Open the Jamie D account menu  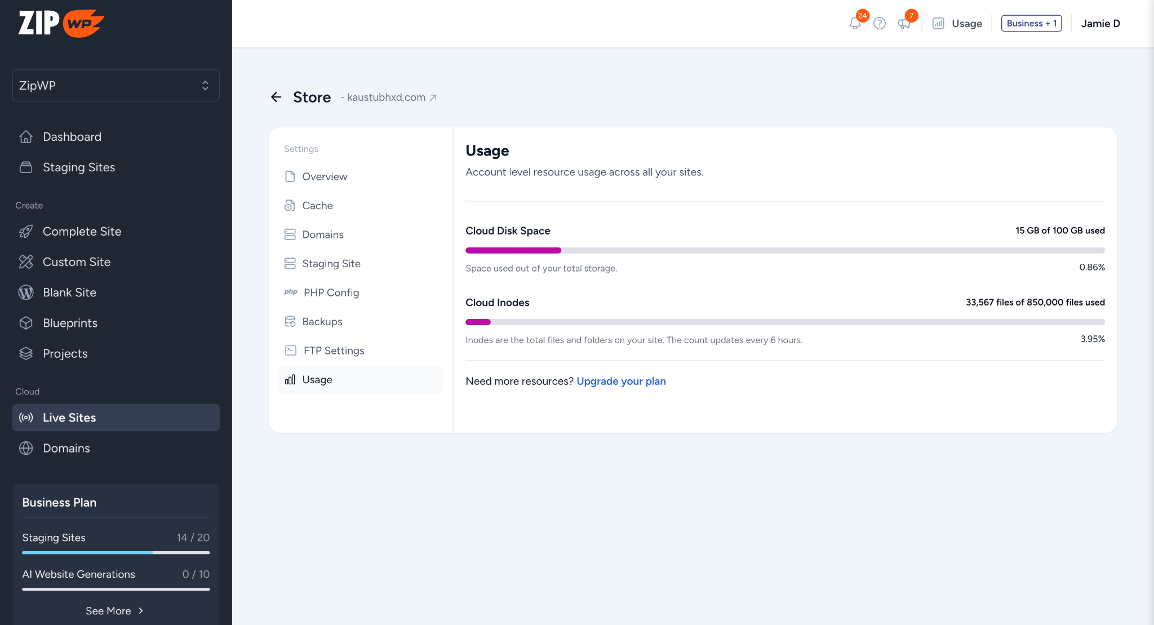click(1100, 24)
